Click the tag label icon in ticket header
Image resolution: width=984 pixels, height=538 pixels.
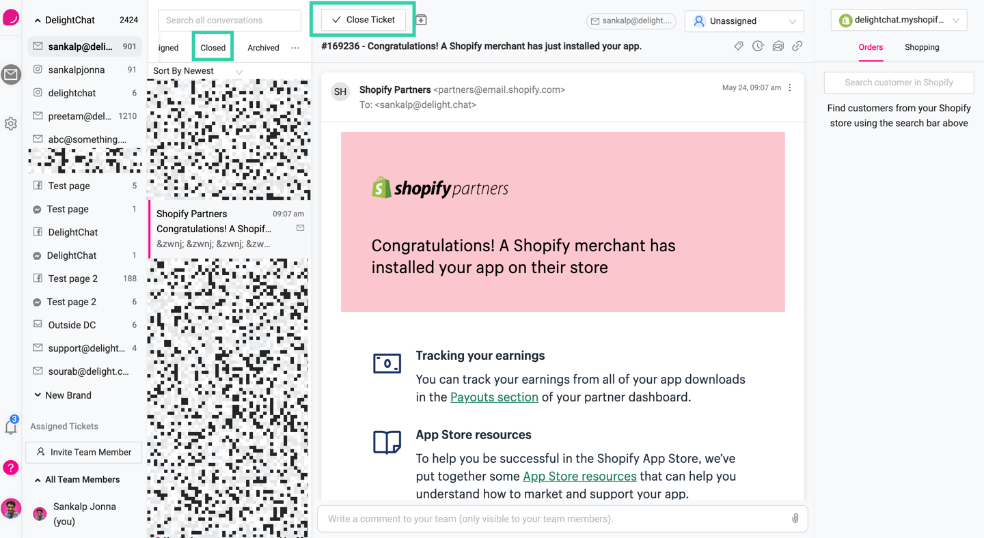point(739,46)
